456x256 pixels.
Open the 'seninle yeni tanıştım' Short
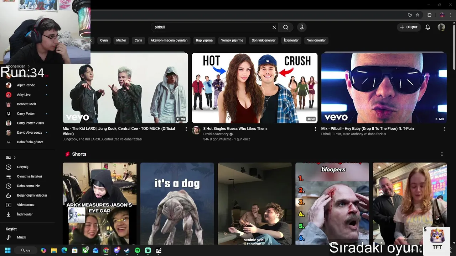point(255,203)
